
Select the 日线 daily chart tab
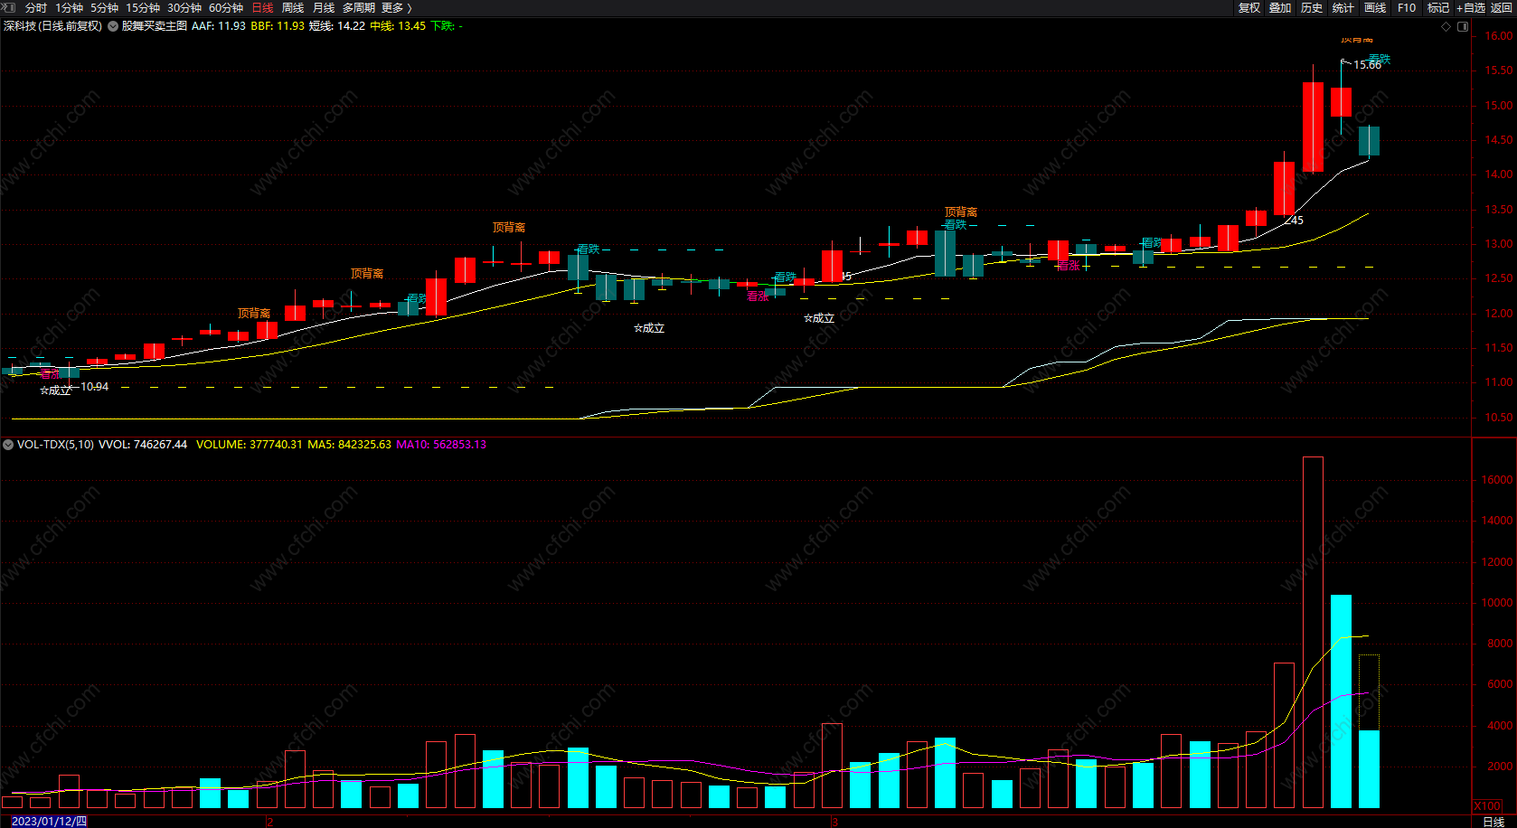pos(262,8)
